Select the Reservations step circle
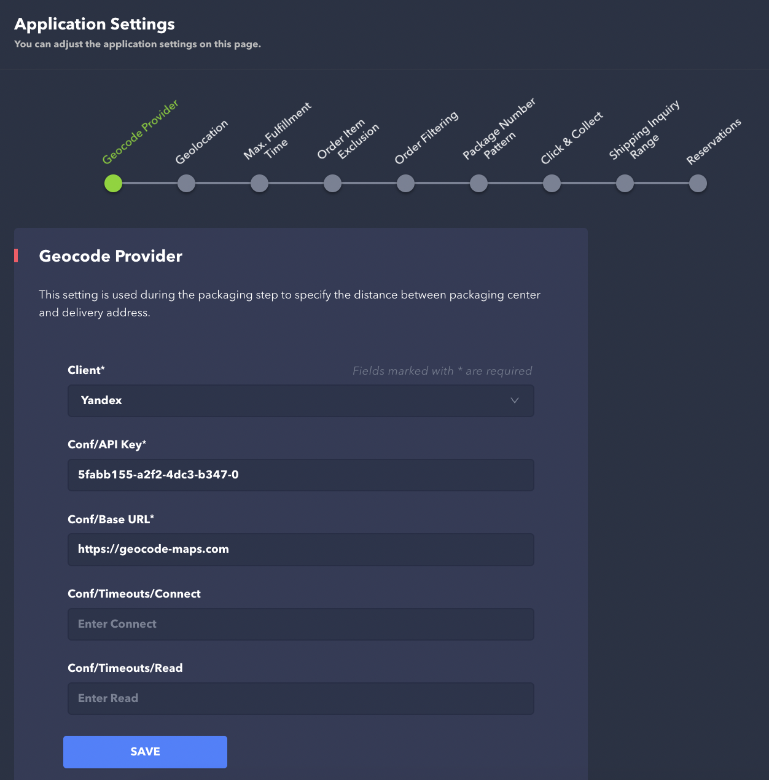The width and height of the screenshot is (769, 780). point(698,183)
